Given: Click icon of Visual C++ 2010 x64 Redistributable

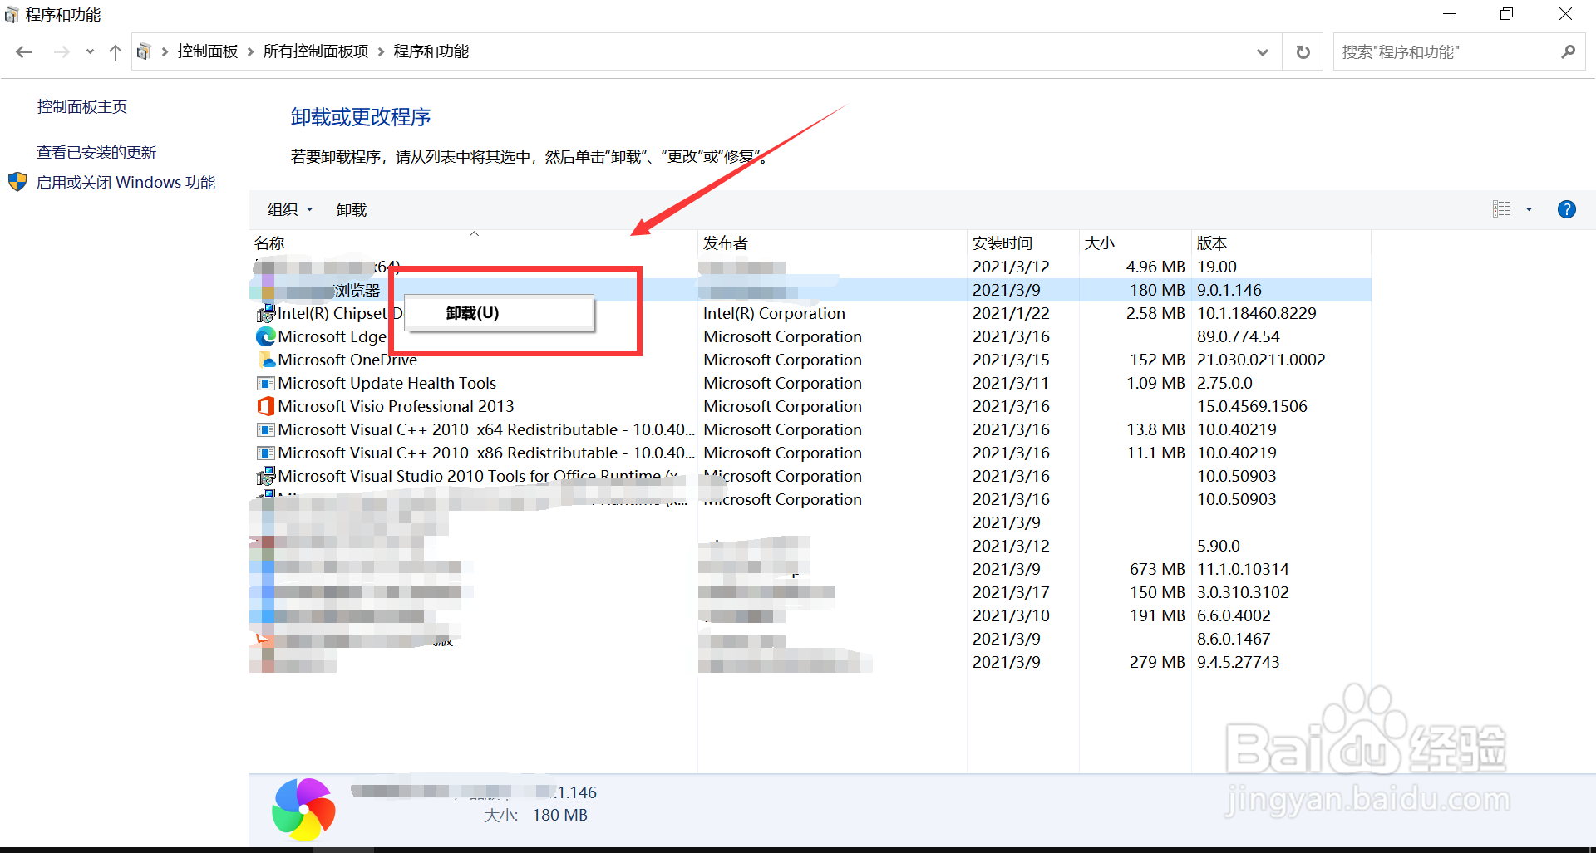Looking at the screenshot, I should pyautogui.click(x=266, y=429).
